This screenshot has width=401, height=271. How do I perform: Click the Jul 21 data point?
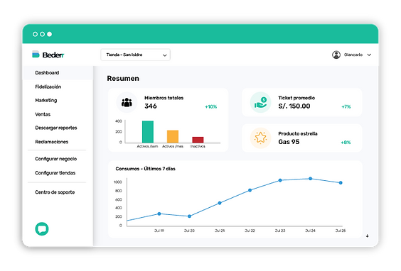click(x=220, y=203)
